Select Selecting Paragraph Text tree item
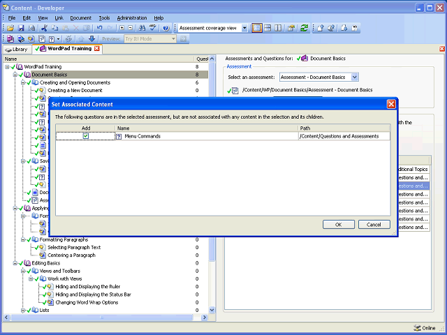The height and width of the screenshot is (335, 447). (74, 247)
